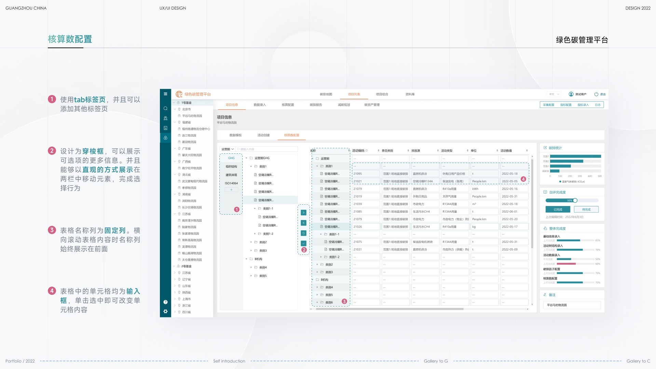Select the 待完成 status option
Image resolution: width=656 pixels, height=369 pixels.
pyautogui.click(x=586, y=209)
